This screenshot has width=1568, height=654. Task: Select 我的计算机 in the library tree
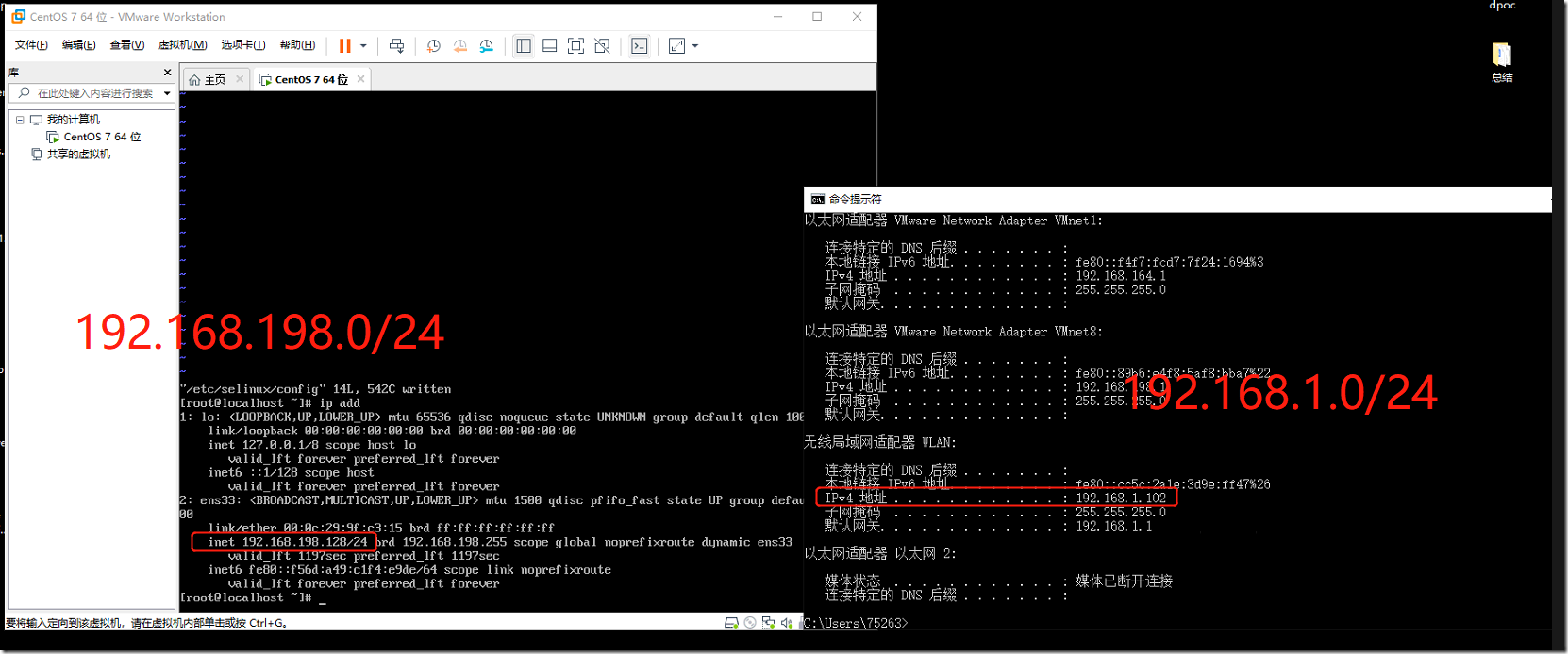[73, 120]
